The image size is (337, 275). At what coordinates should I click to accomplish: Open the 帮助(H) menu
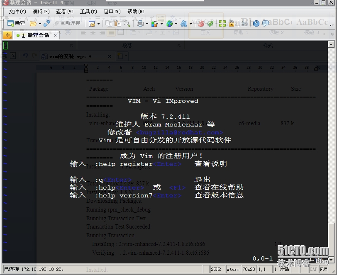pyautogui.click(x=136, y=11)
